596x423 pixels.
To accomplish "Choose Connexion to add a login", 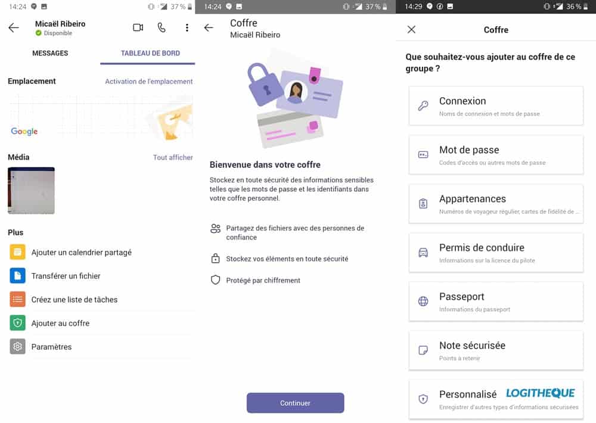I will pos(496,106).
